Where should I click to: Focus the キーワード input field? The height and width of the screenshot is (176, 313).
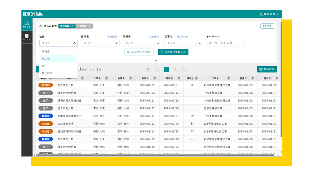[226, 43]
